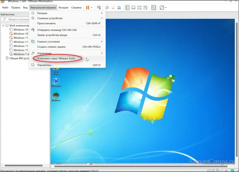Click the SDI Driver desktop icon in guest

[x=56, y=96]
